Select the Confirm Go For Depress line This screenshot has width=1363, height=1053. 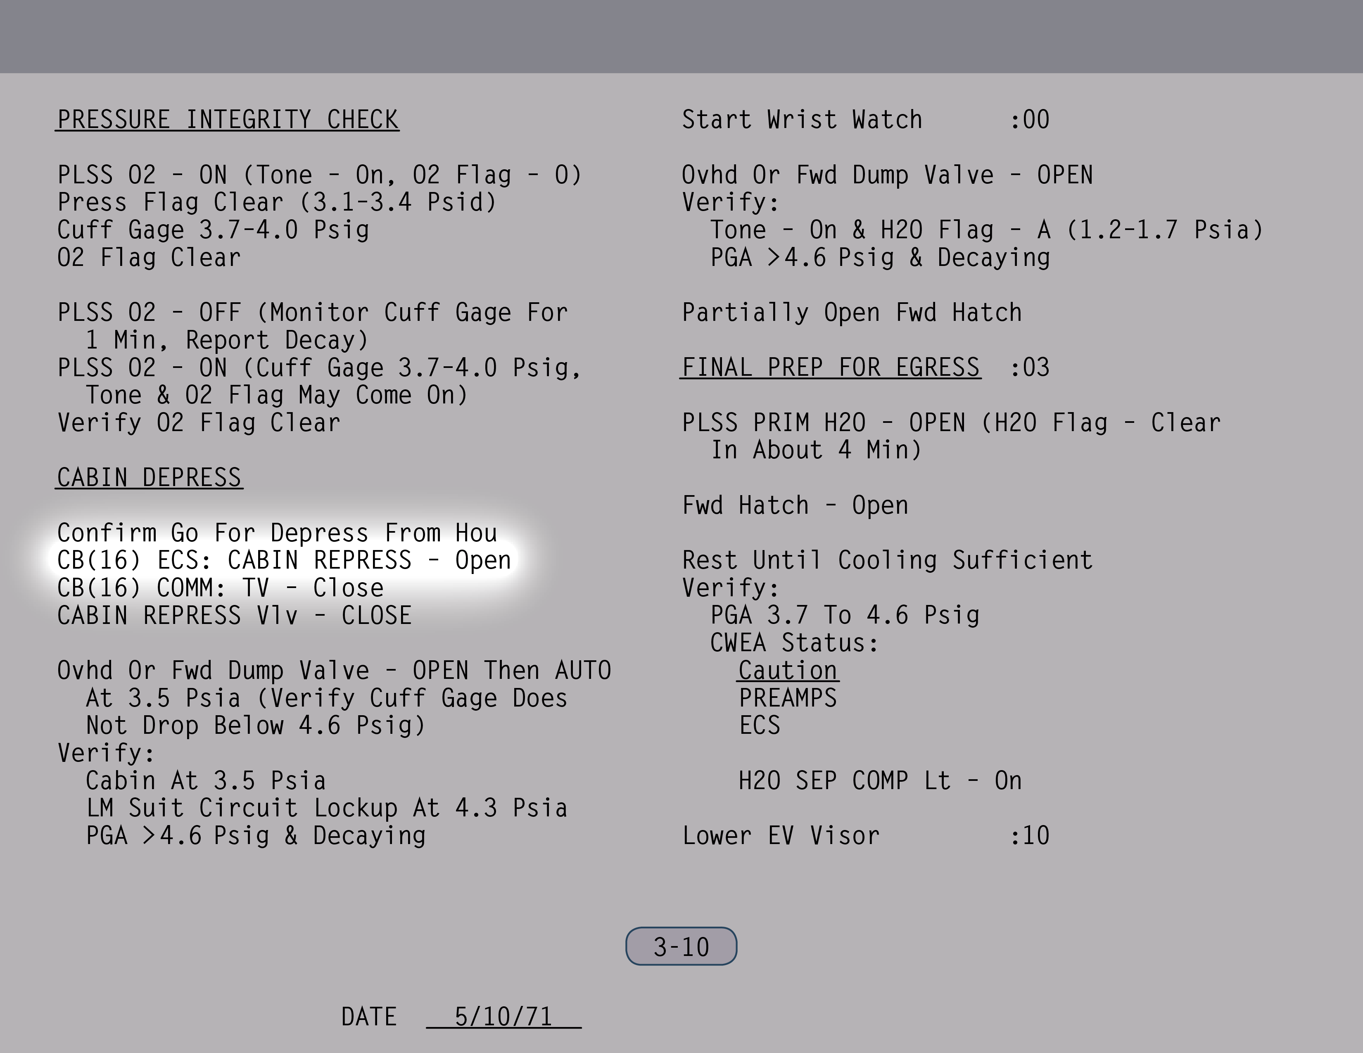point(277,534)
